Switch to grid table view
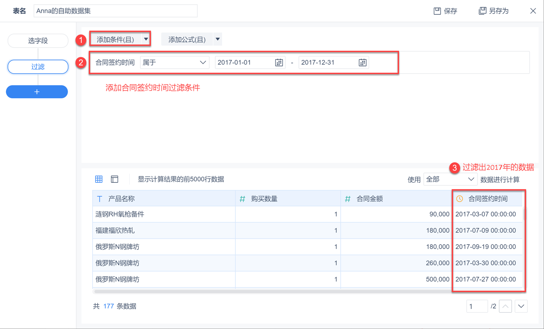This screenshot has width=544, height=329. [x=99, y=179]
